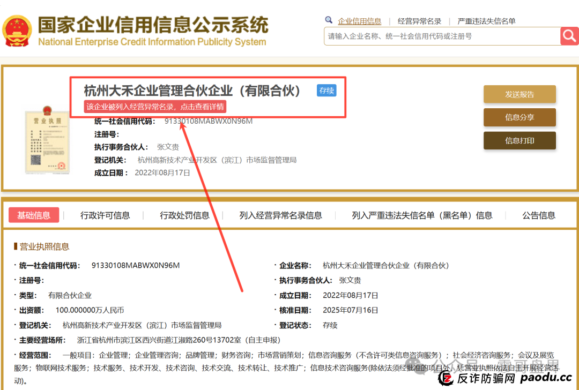Click the 企业信用信息 navigation link

pos(360,21)
